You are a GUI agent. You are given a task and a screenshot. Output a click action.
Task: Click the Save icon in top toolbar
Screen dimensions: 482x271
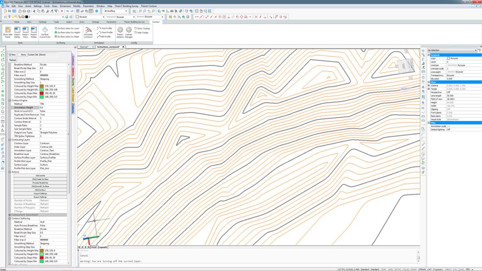(14, 11)
